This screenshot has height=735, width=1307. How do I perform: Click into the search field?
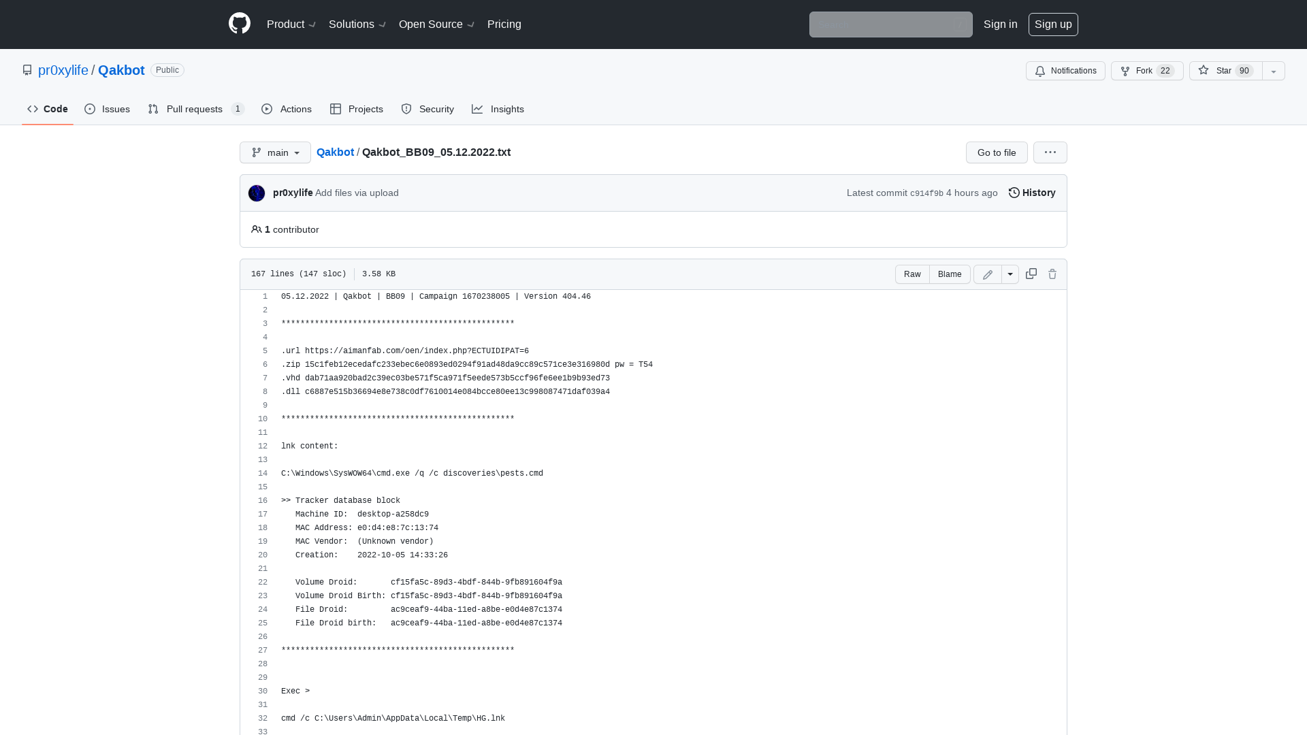[890, 24]
